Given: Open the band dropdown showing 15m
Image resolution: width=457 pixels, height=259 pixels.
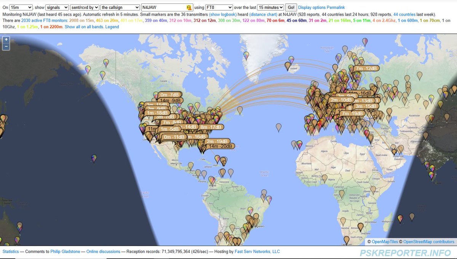Looking at the screenshot, I should point(21,7).
